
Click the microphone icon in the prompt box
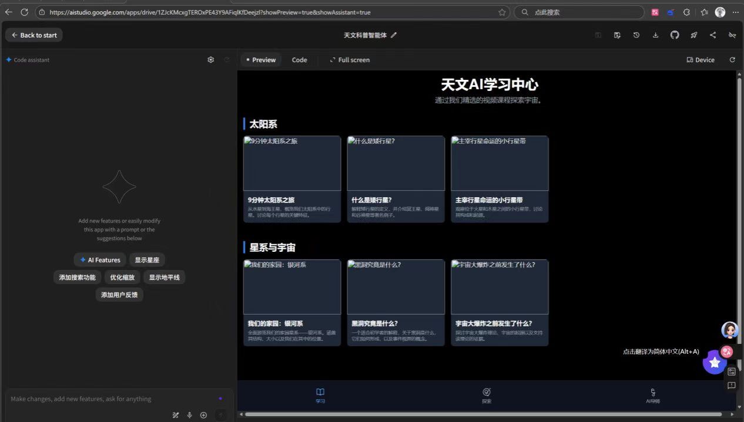pos(189,415)
